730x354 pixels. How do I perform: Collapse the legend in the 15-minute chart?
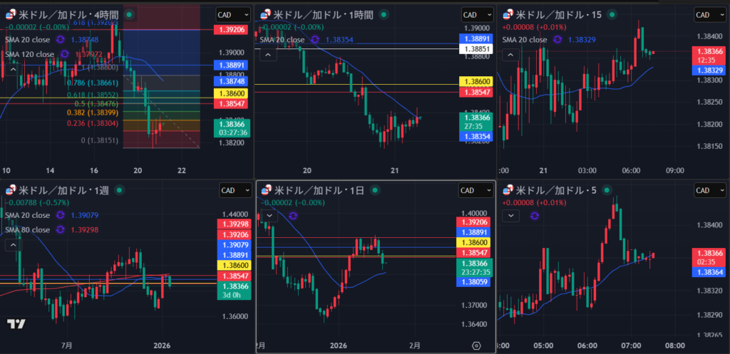509,54
